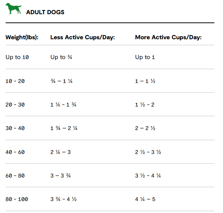Image resolution: width=223 pixels, height=213 pixels.
Task: Click the 1 ½ - 2 value
Action: [x=145, y=105]
